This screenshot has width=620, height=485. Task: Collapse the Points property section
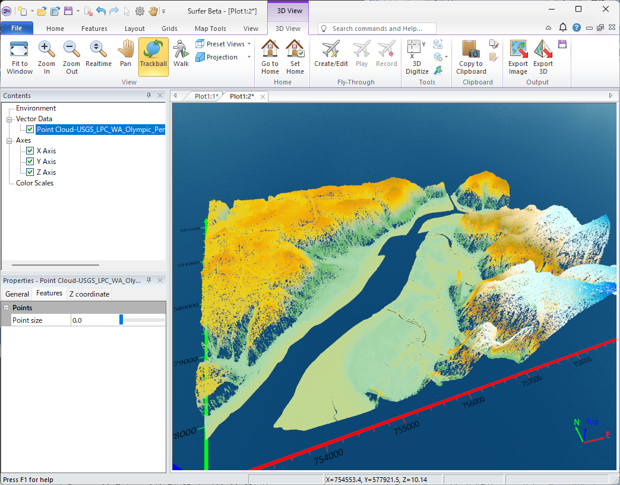pos(7,308)
